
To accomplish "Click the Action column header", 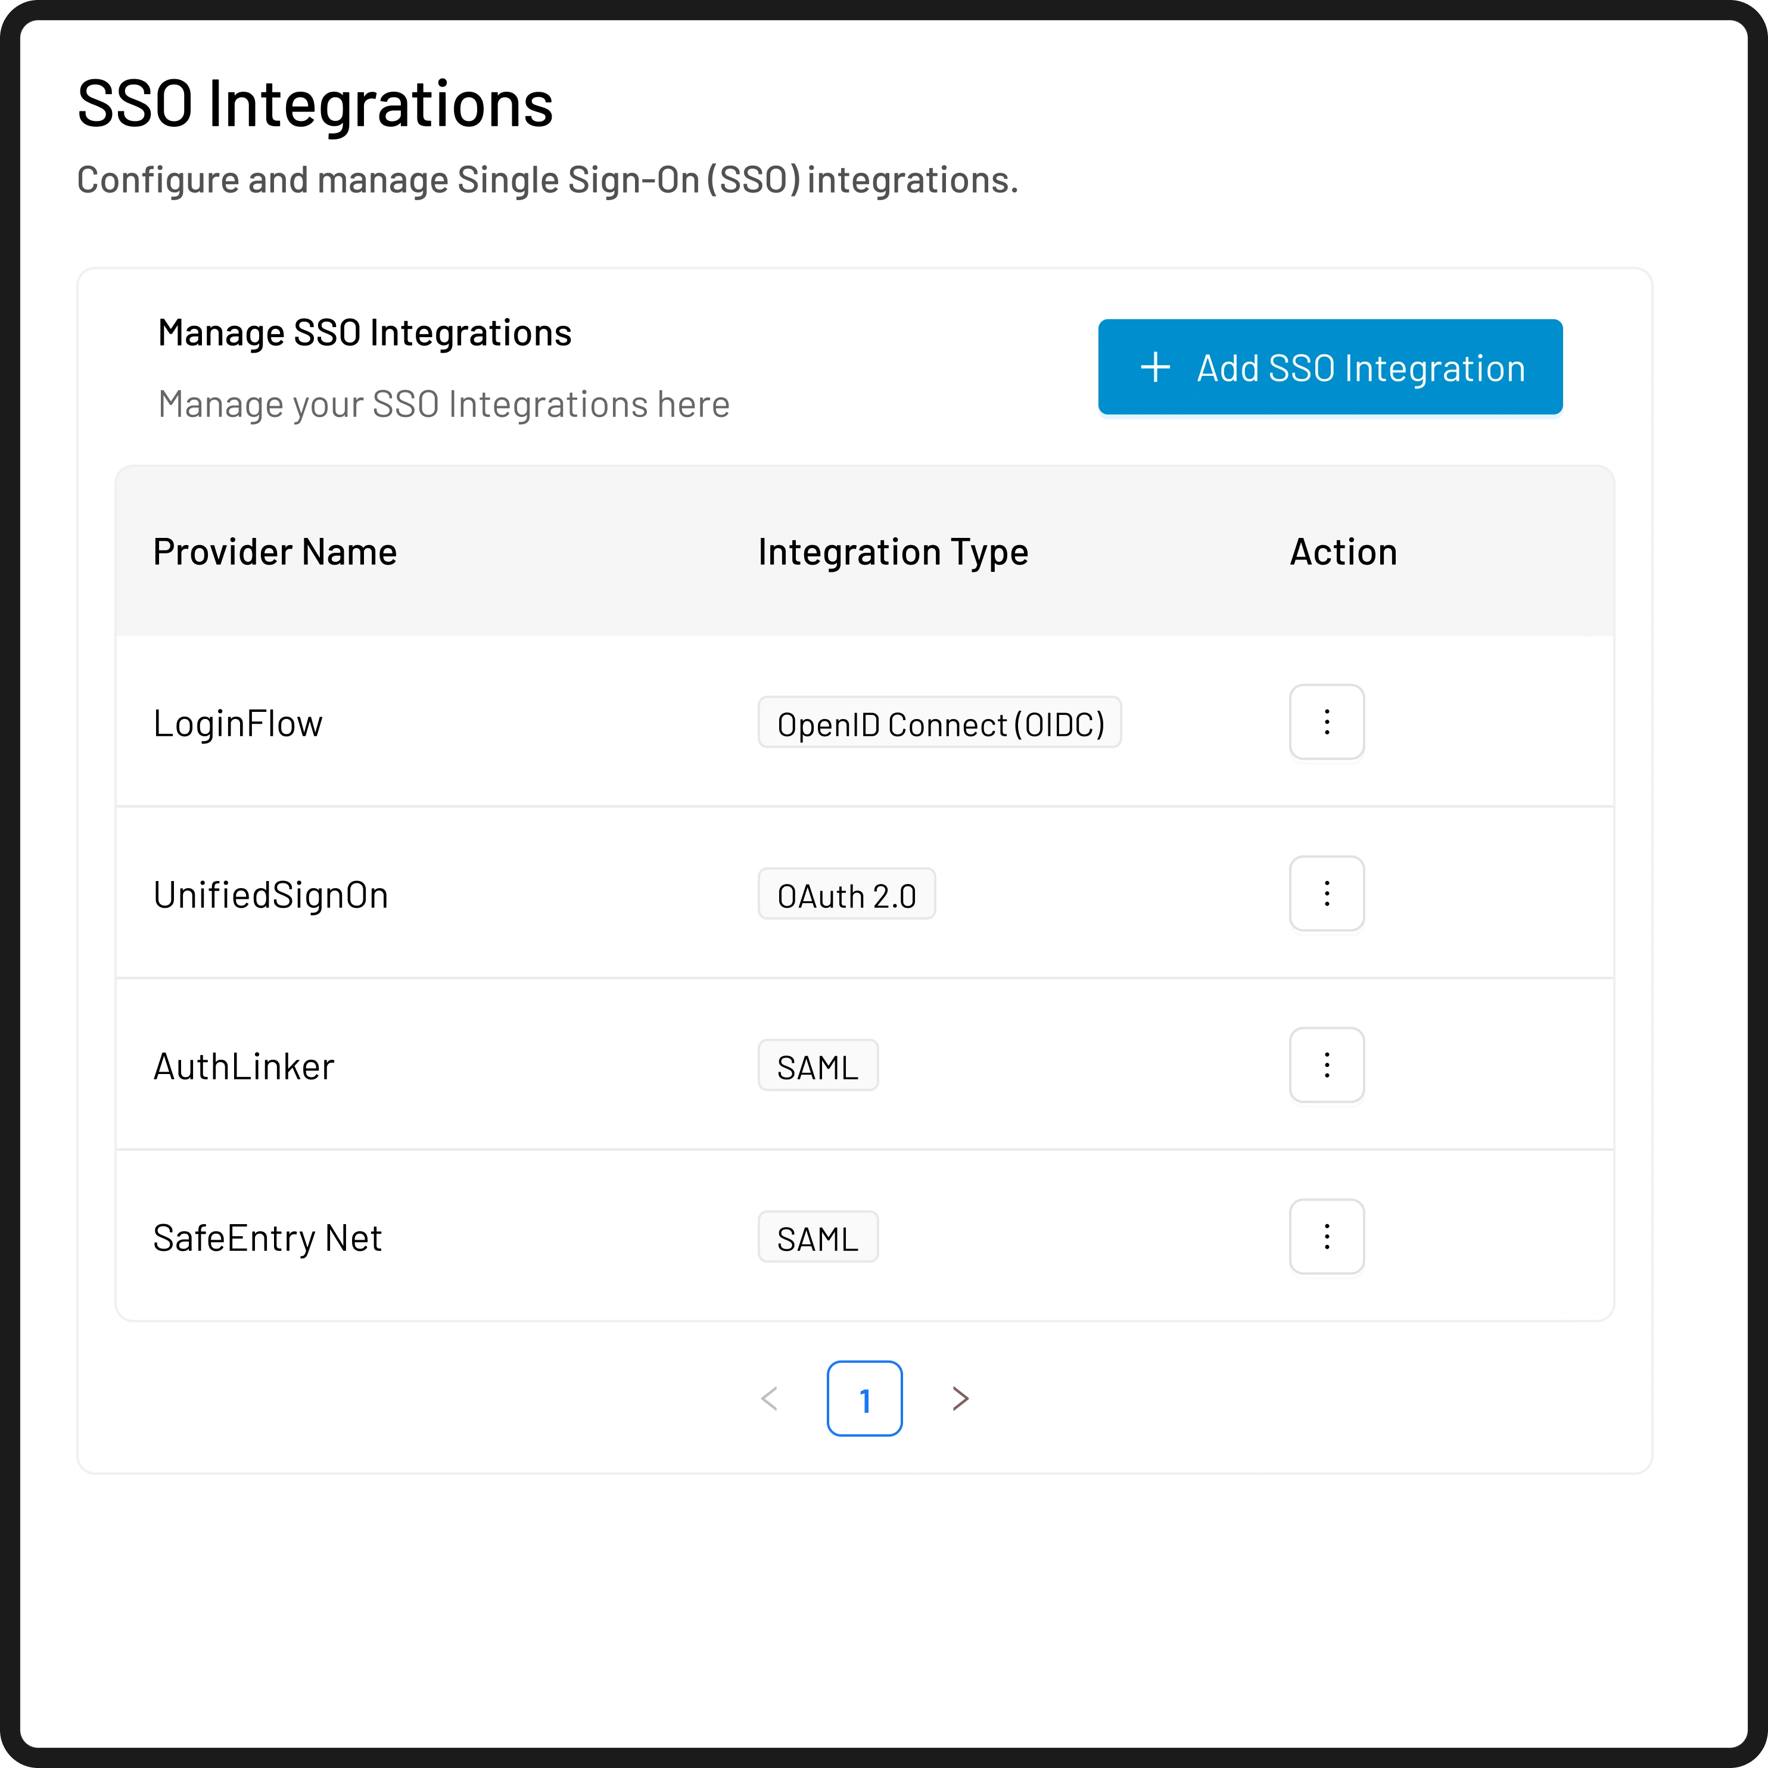I will pyautogui.click(x=1343, y=552).
